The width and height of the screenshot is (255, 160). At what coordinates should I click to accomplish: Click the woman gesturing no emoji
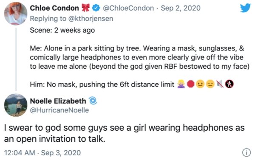pos(181,84)
